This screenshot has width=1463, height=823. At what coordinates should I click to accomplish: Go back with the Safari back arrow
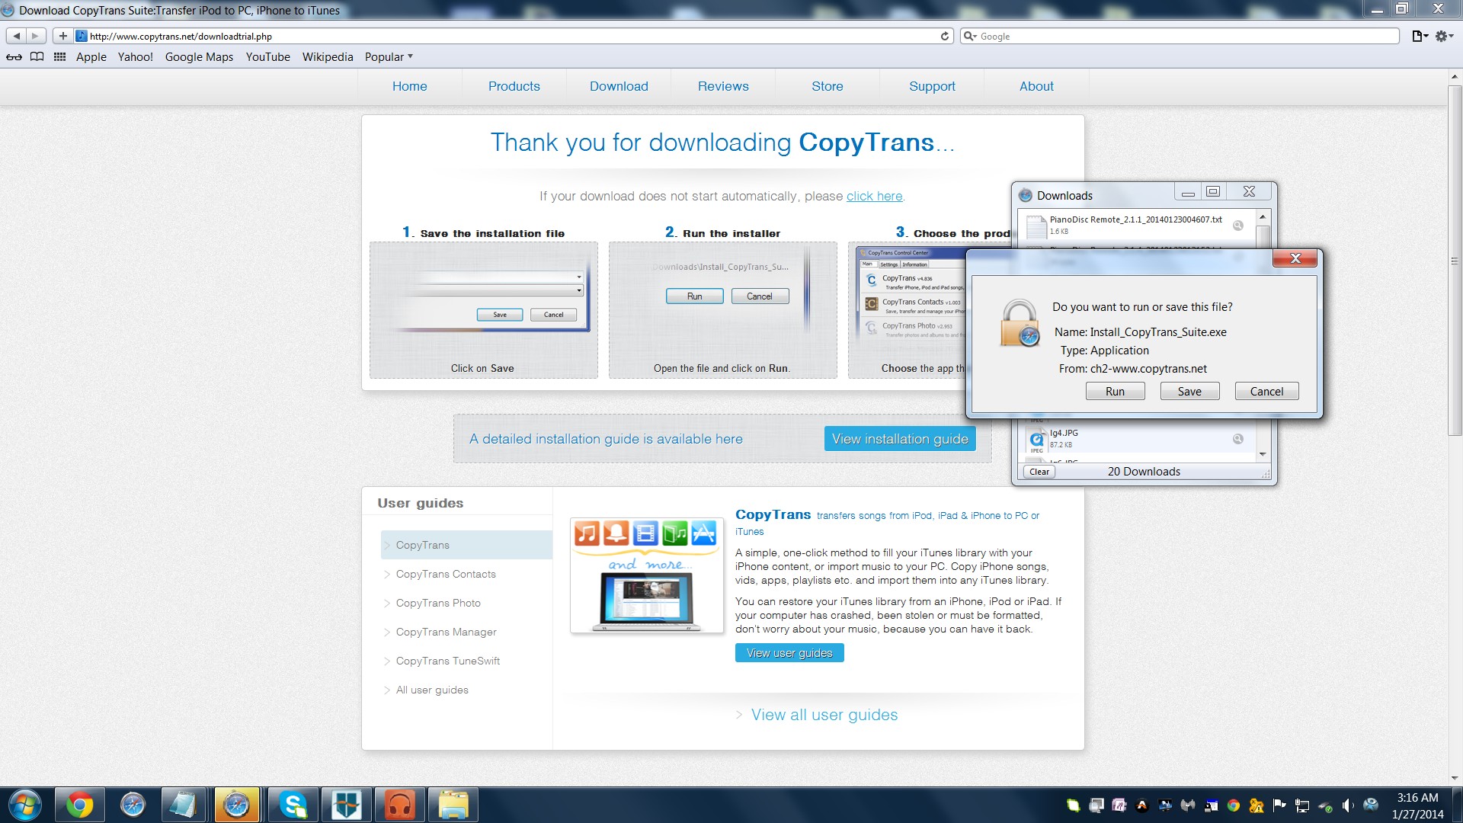click(16, 36)
